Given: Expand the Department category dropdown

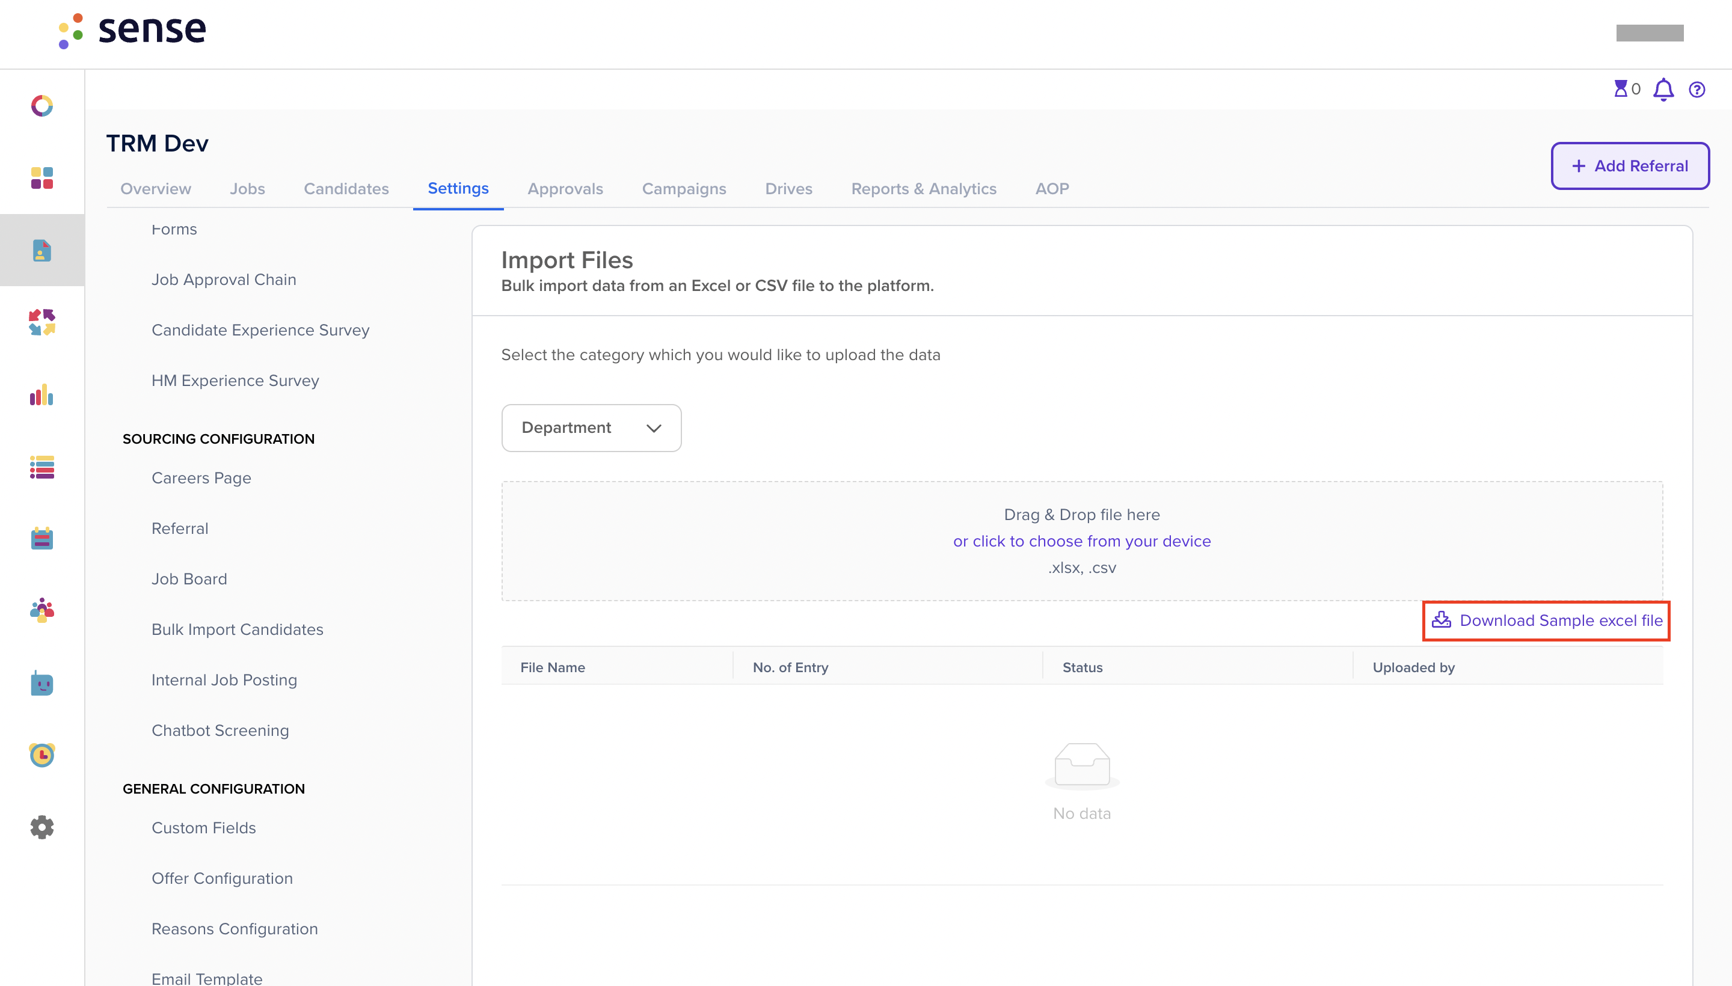Looking at the screenshot, I should click(x=591, y=428).
